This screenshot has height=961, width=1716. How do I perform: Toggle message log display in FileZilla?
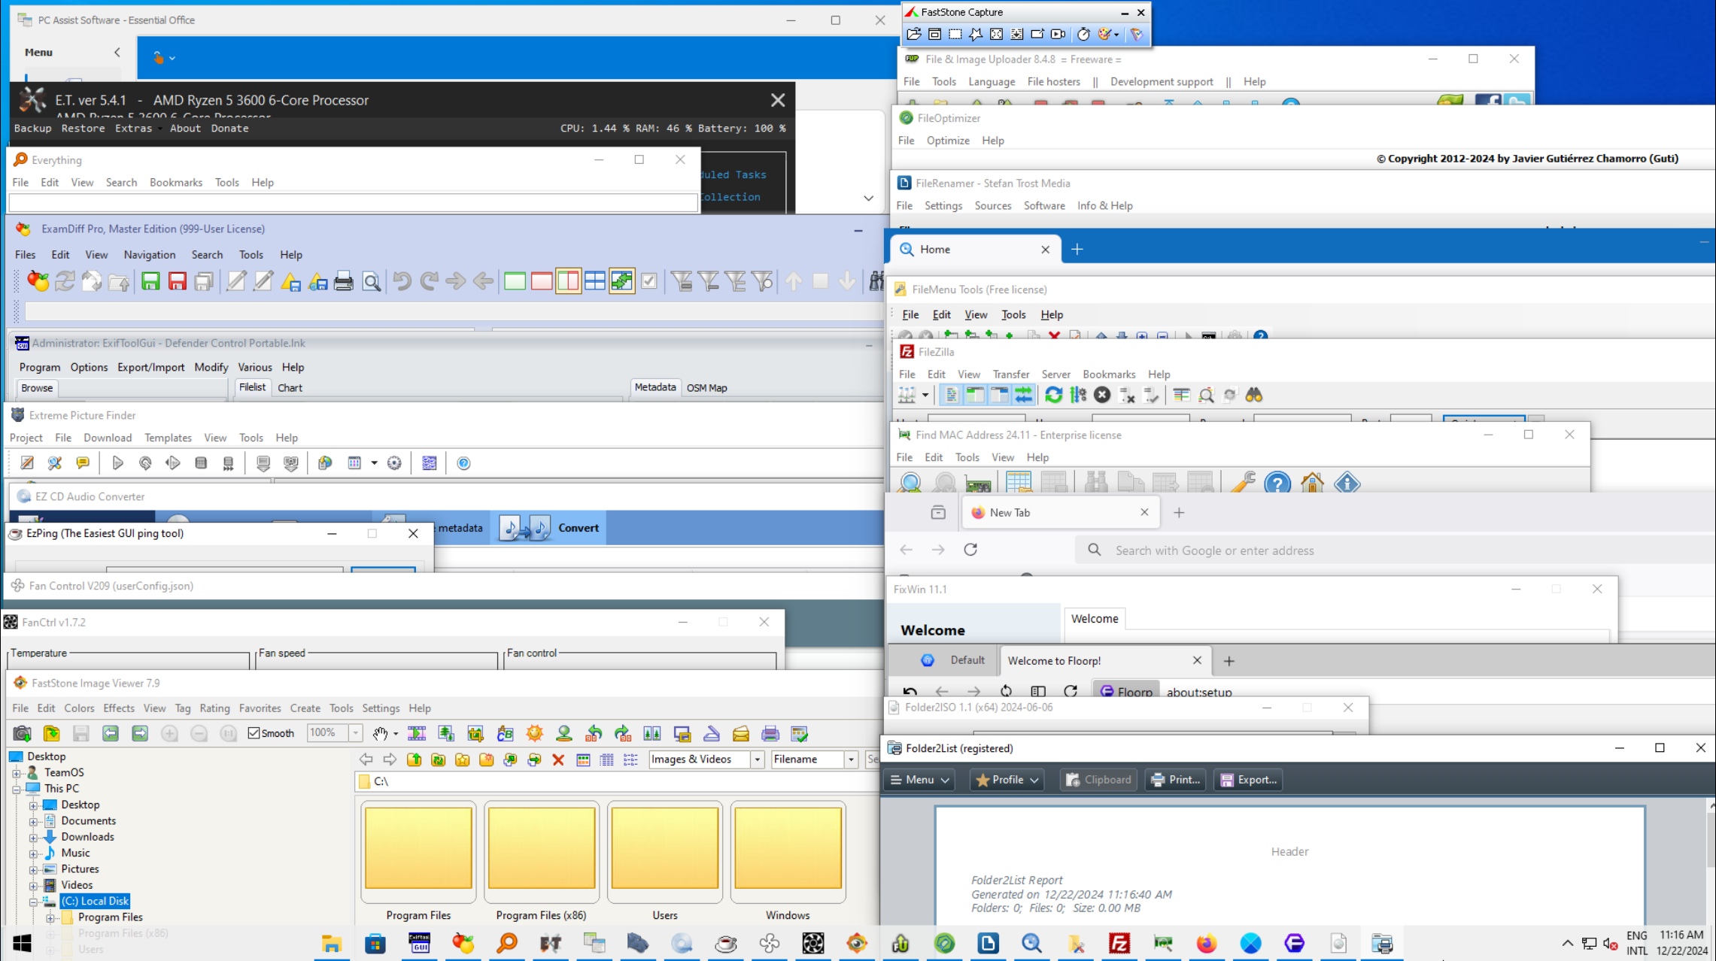pos(951,396)
